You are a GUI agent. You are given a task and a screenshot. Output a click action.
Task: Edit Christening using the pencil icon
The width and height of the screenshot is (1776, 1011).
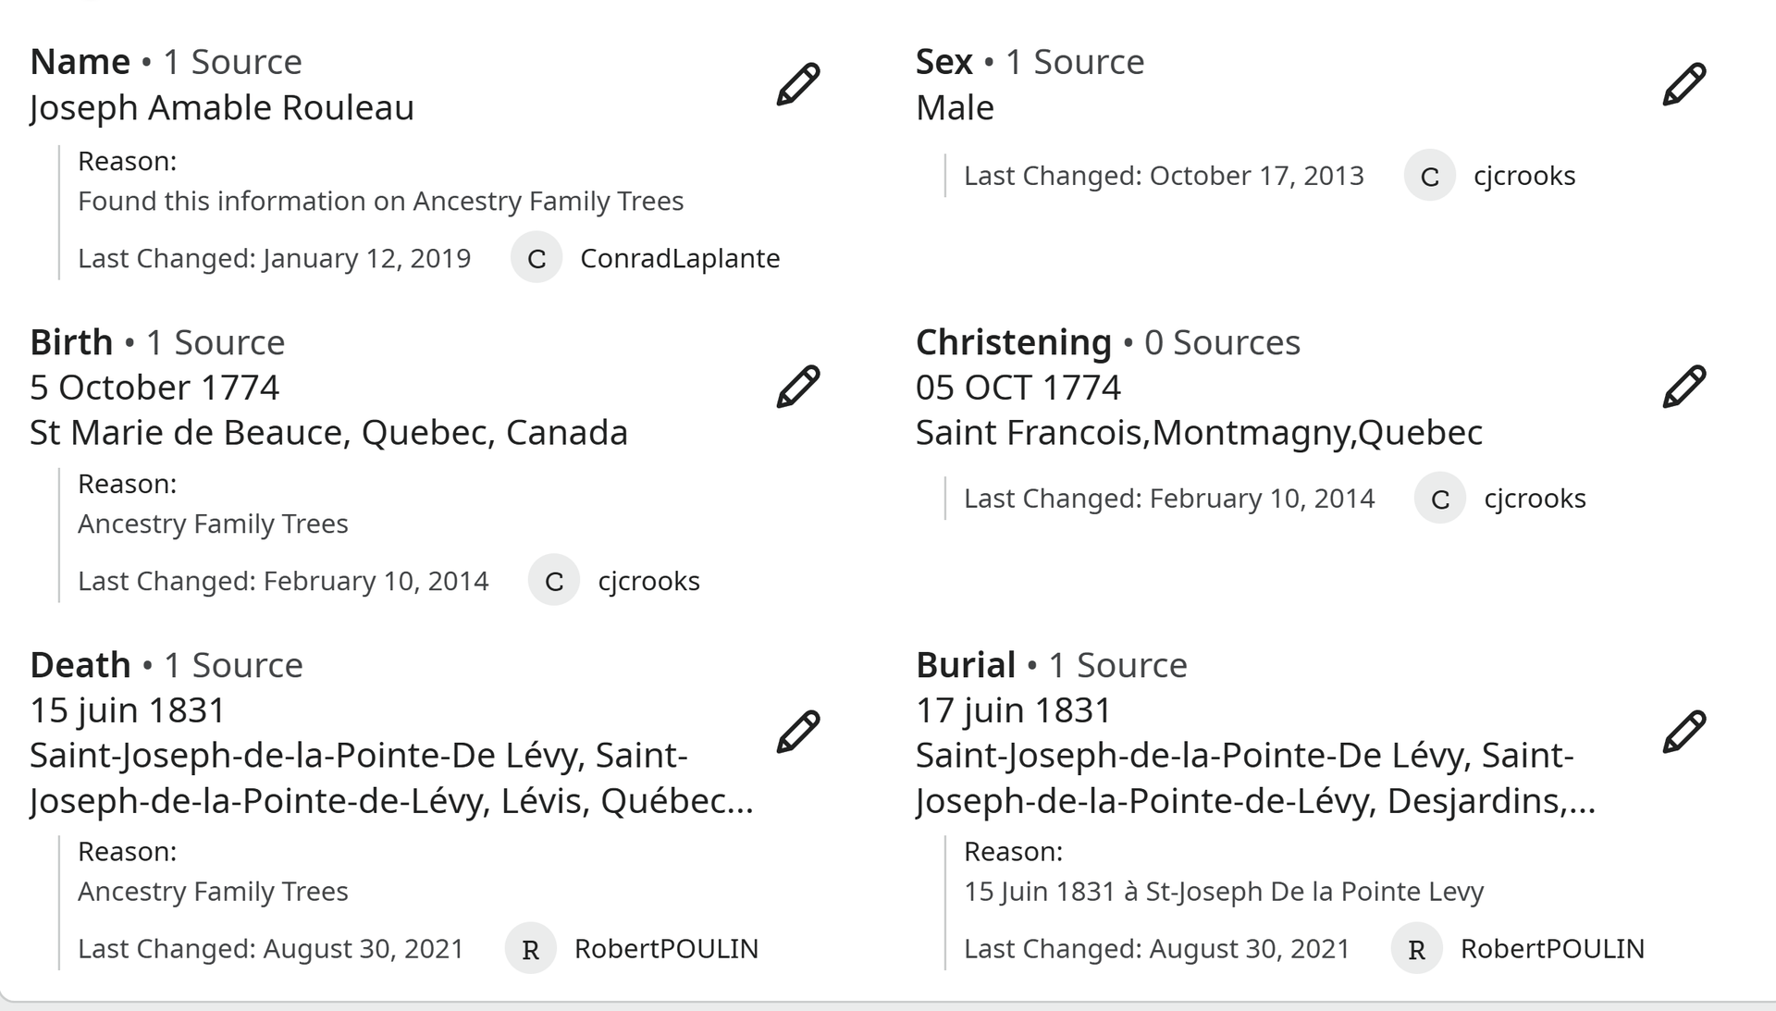tap(1684, 387)
